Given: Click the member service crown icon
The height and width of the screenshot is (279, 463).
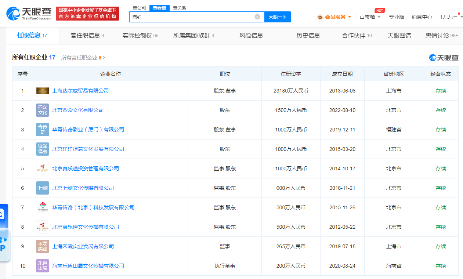Looking at the screenshot, I should 320,17.
